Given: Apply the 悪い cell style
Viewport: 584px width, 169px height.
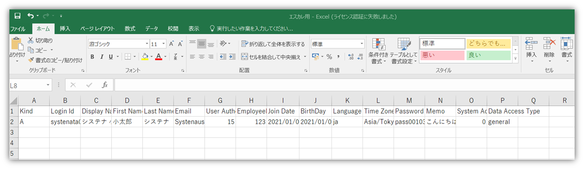Looking at the screenshot, I should pyautogui.click(x=442, y=55).
